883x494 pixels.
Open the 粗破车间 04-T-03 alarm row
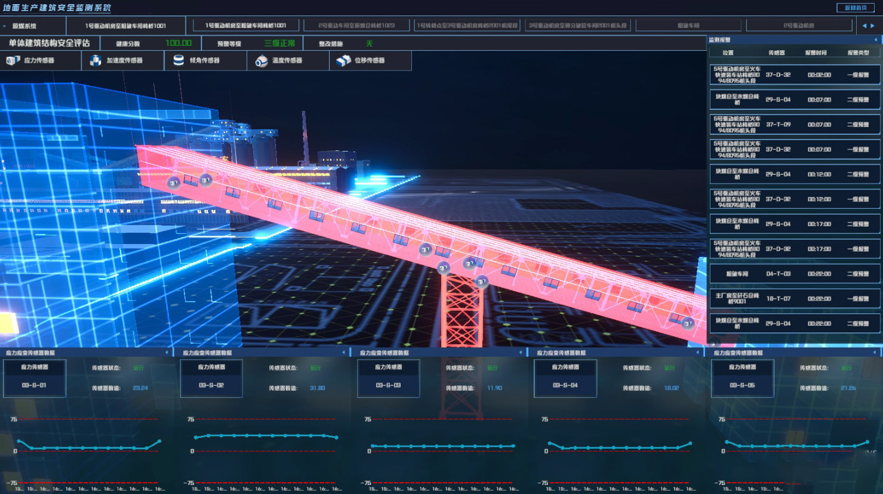(795, 274)
